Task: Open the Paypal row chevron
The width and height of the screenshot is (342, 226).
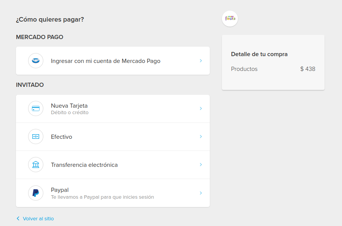Action: (201, 193)
